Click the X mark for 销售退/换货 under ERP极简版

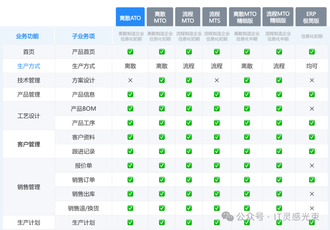[312, 208]
